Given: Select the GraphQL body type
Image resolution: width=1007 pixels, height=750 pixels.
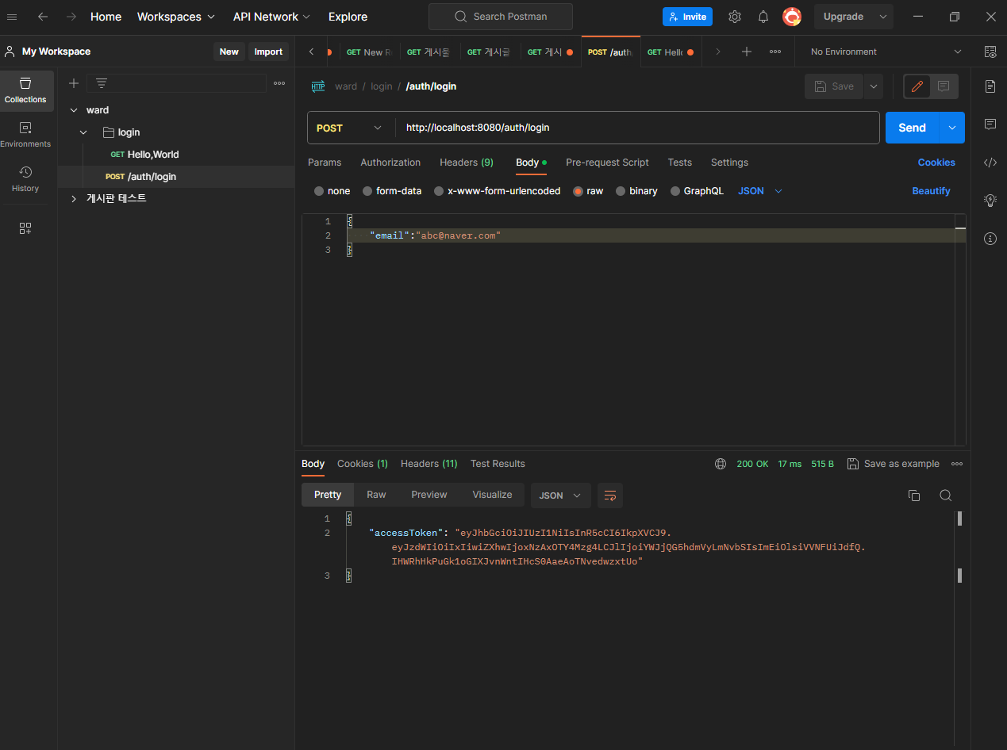Looking at the screenshot, I should click(697, 191).
